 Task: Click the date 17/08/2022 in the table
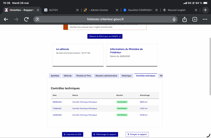pos(57,108)
